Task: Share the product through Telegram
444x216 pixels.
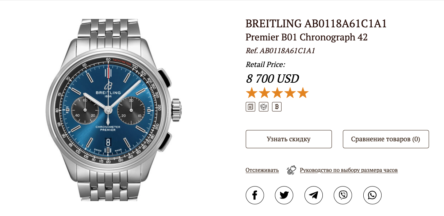Action: [x=313, y=195]
